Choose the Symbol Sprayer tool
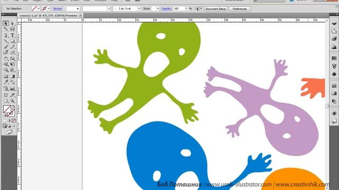This screenshot has height=190, width=339. (x=6, y=89)
